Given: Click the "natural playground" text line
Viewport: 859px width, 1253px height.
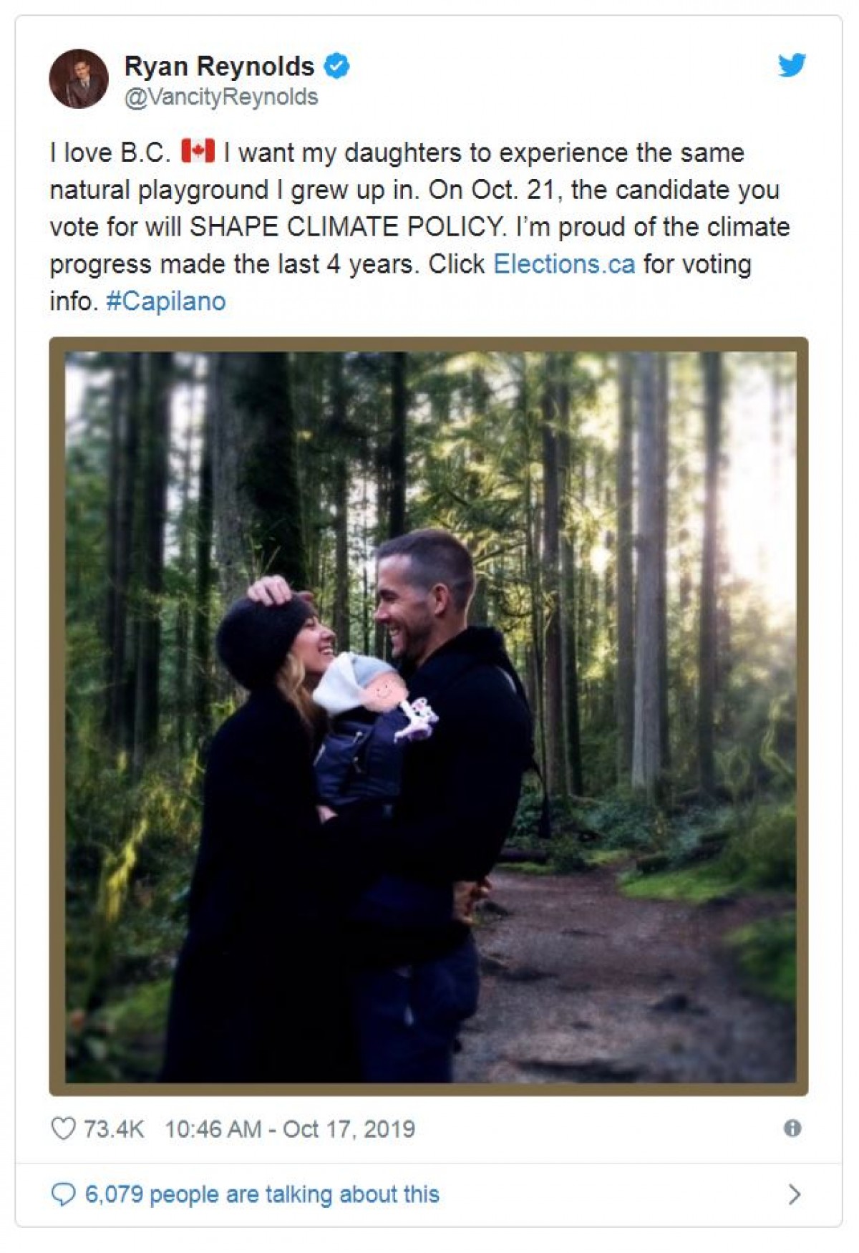Looking at the screenshot, I should 159,190.
